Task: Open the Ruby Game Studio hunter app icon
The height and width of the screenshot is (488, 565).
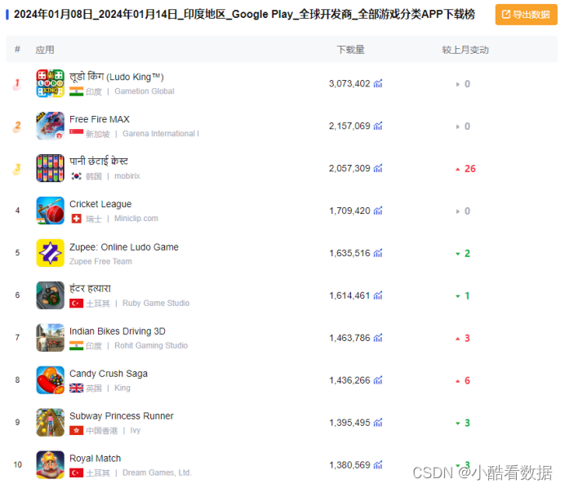Action: point(50,295)
